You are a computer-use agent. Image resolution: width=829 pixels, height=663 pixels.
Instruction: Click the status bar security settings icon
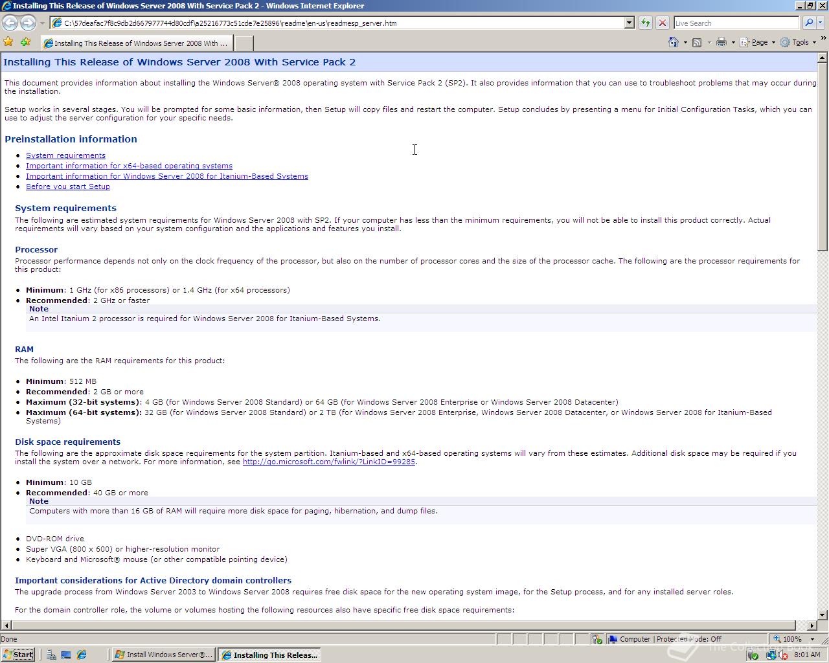(x=596, y=639)
